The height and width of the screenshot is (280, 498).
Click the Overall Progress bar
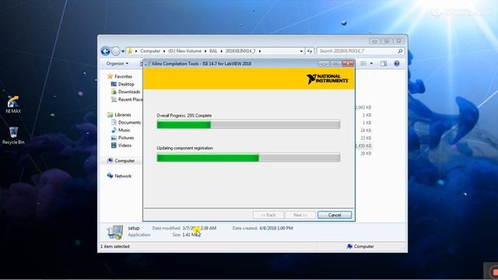[x=248, y=124]
